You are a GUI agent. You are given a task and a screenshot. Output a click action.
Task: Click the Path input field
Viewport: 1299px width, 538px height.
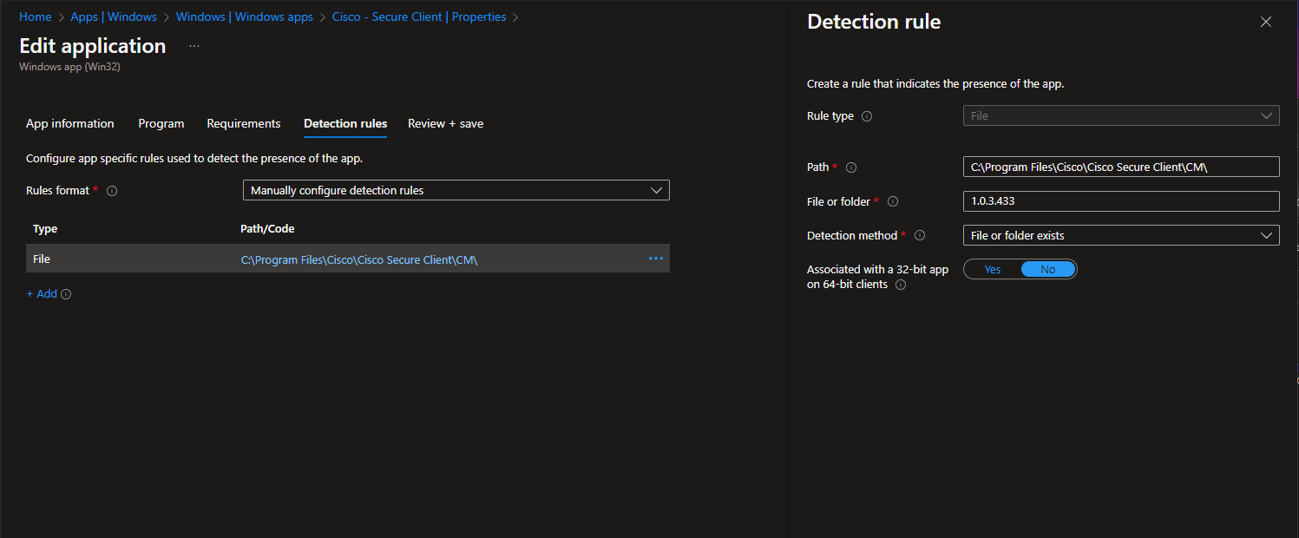click(x=1121, y=167)
